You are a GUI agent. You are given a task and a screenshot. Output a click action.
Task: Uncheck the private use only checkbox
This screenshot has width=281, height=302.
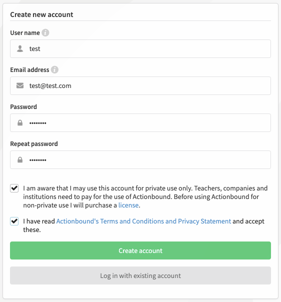point(14,188)
